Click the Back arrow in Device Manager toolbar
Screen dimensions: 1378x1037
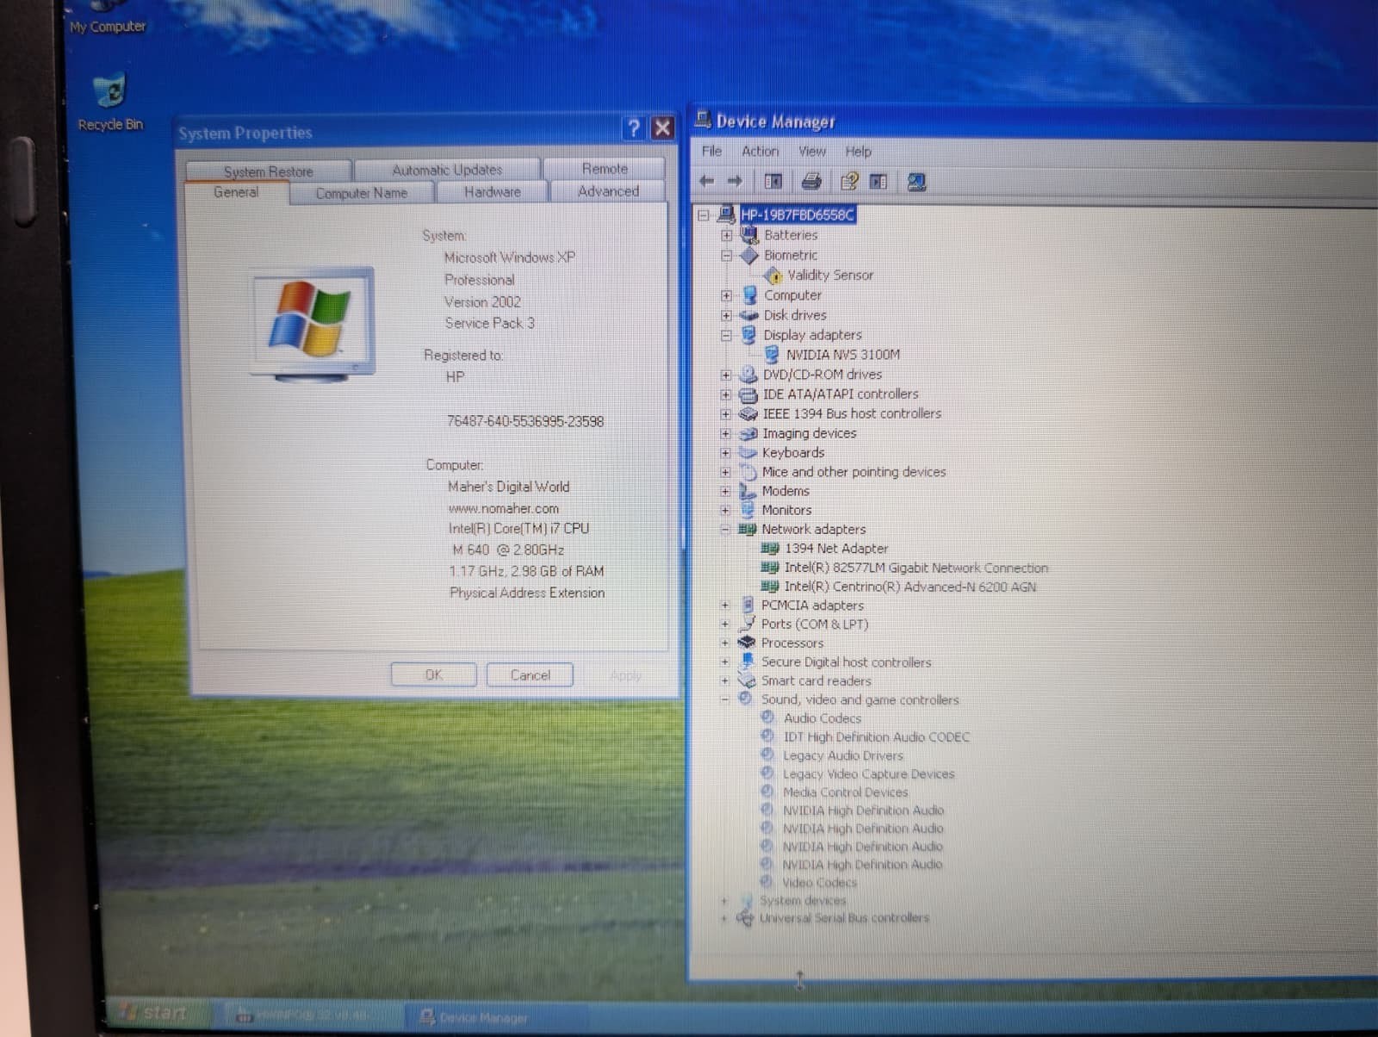(x=707, y=181)
